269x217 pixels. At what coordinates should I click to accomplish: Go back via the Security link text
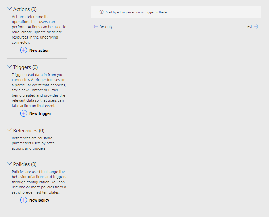coord(106,26)
